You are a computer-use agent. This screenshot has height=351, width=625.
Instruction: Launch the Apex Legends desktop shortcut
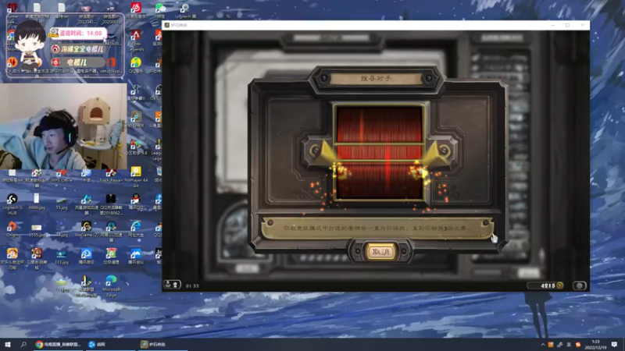click(136, 41)
